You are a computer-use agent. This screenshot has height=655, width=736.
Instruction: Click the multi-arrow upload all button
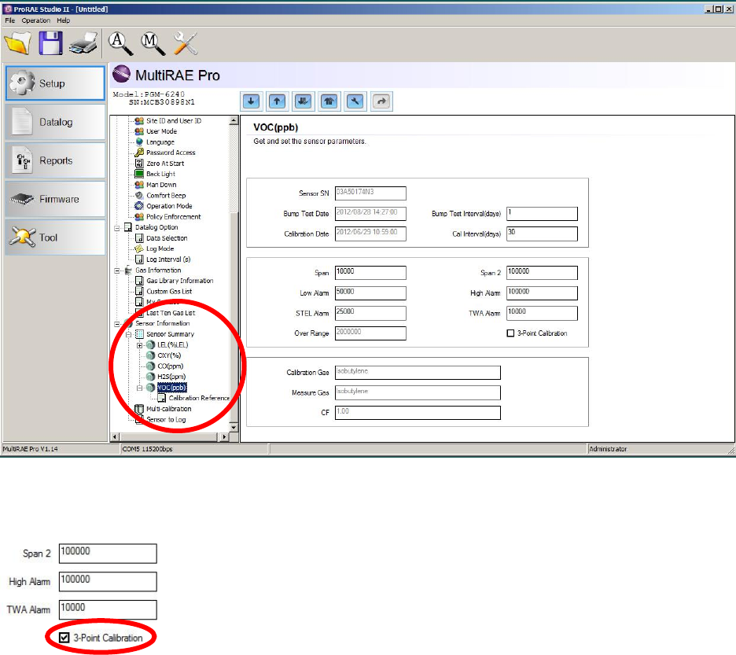(x=329, y=101)
